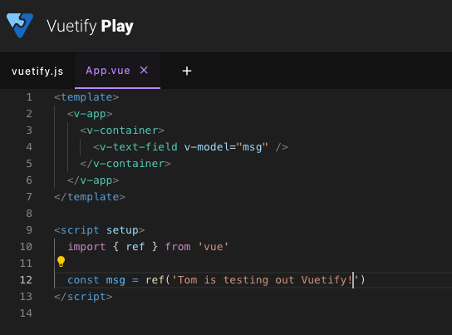
Task: Click the const keyword on line 12
Action: [83, 280]
